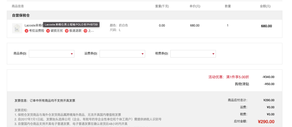Screen dimensions: 292x127
Task: Open the 运费券(0) dropdown
Action: [122, 54]
